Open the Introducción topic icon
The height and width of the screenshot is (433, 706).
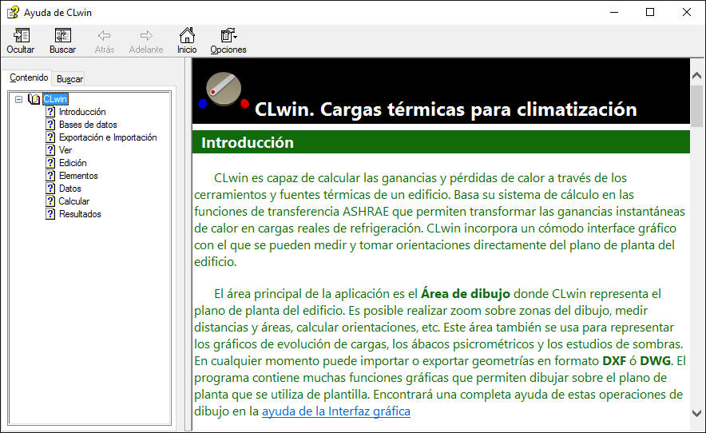50,112
